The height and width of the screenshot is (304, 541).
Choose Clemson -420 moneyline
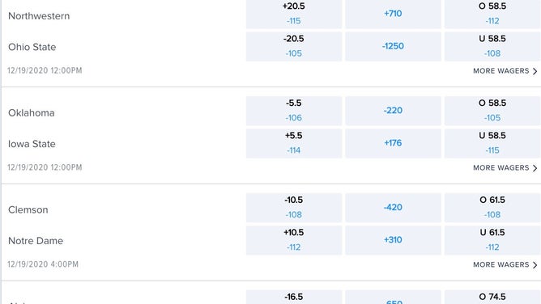coord(393,208)
